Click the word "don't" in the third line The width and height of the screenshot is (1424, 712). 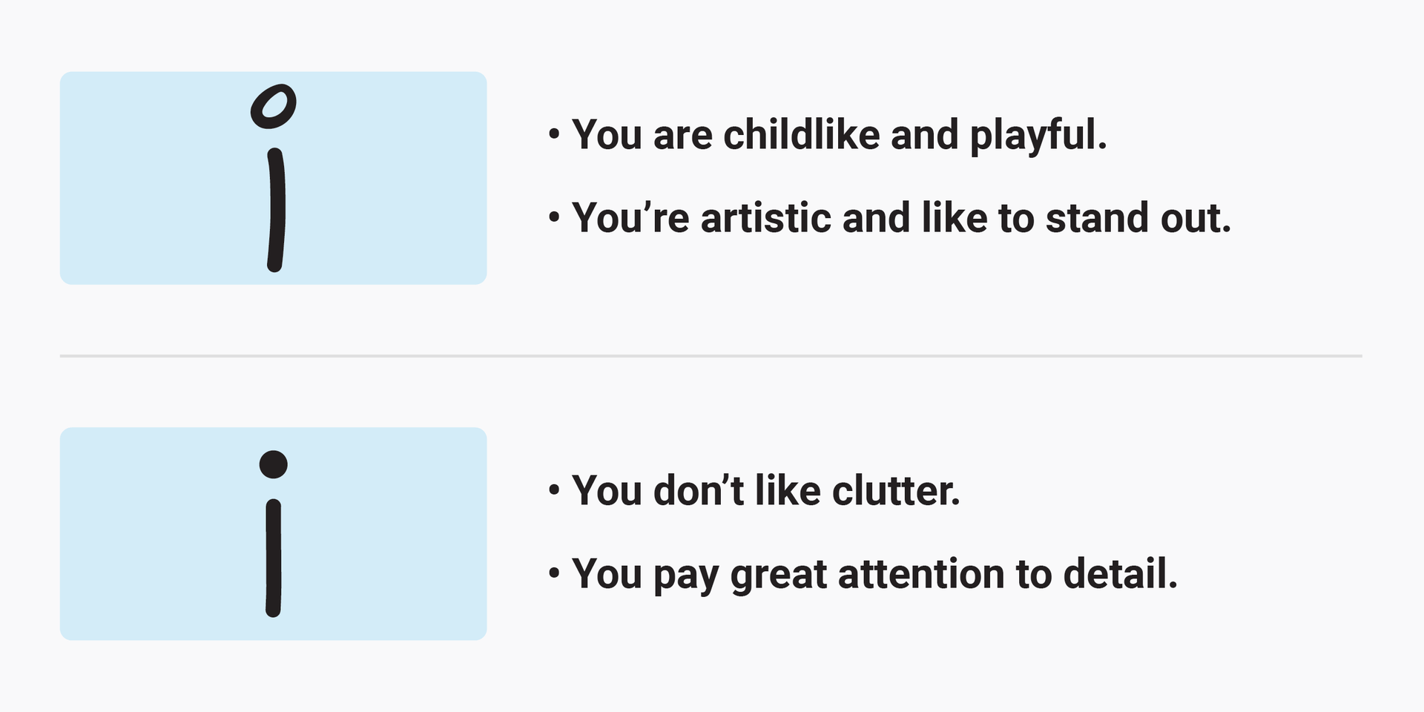pyautogui.click(x=698, y=490)
